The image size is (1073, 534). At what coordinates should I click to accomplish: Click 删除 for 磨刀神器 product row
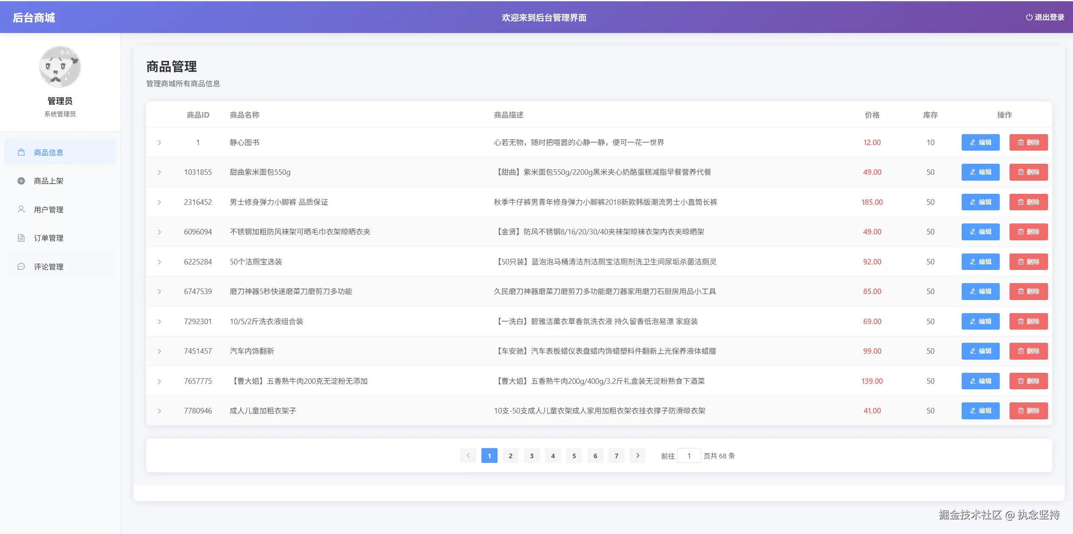click(x=1028, y=292)
